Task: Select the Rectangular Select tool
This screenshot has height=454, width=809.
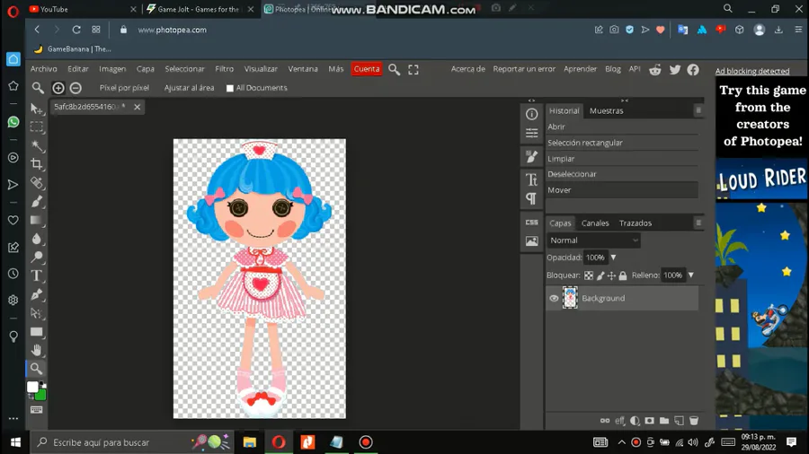Action: [x=36, y=127]
